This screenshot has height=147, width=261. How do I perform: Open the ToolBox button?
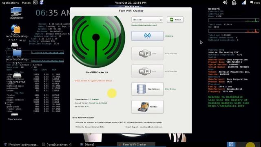pos(147,107)
